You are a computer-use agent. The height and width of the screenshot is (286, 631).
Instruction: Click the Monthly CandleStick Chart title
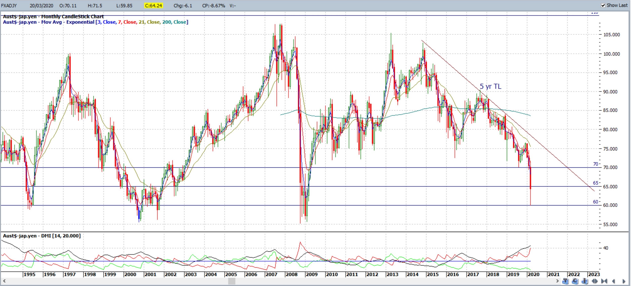[53, 17]
